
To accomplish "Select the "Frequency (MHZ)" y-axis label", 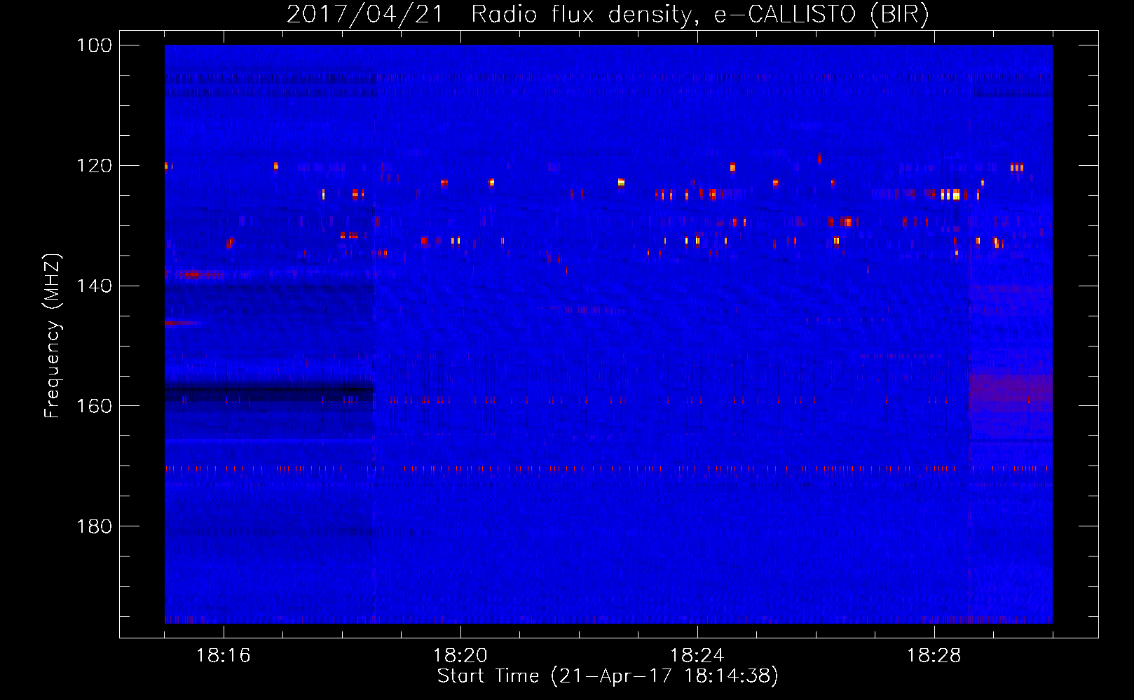I will (x=53, y=335).
